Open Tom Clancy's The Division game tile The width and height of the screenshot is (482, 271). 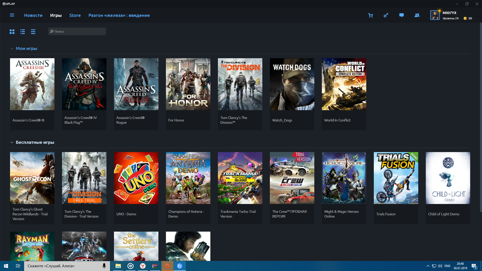pos(240,94)
